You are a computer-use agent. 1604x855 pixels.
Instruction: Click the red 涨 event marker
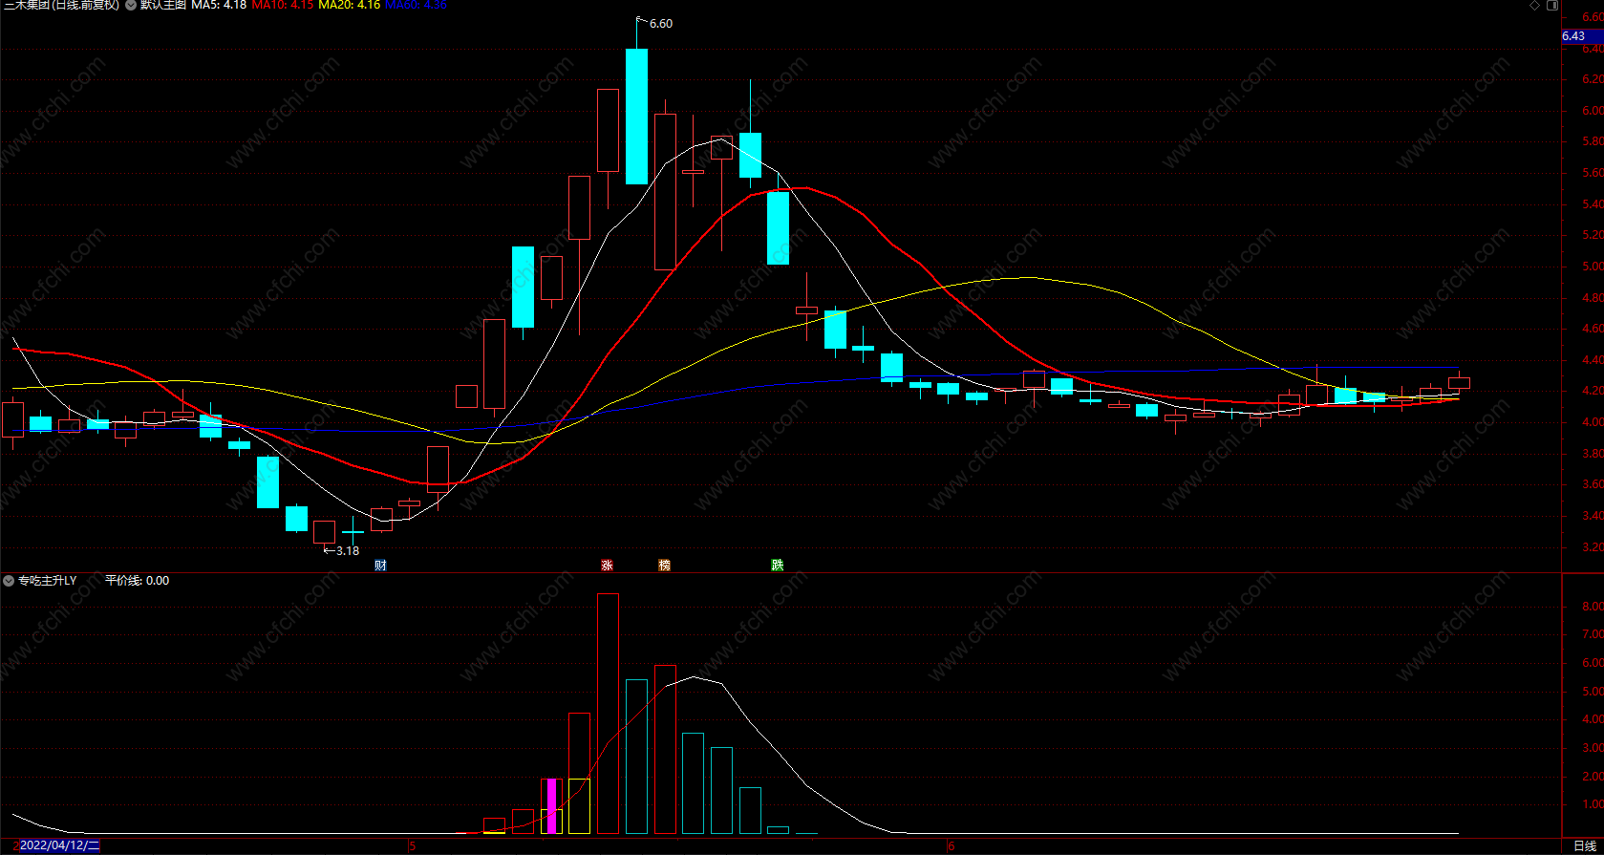pyautogui.click(x=607, y=566)
